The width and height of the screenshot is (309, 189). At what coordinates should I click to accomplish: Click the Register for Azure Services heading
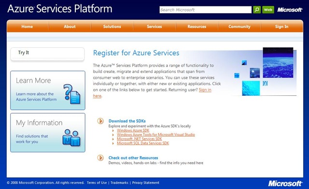136,53
